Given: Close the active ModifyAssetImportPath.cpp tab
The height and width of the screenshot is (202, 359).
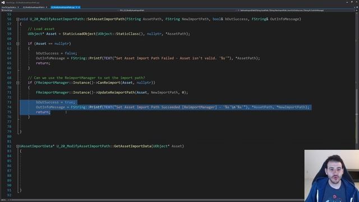Looking at the screenshot, I should click(79, 7).
